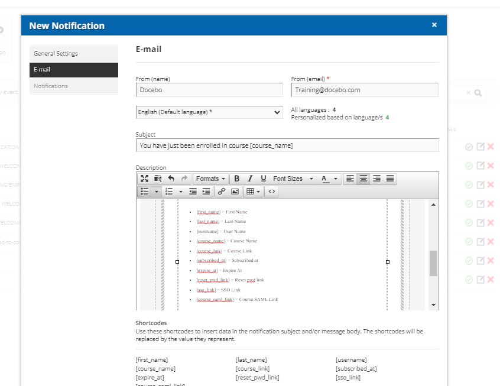Click [username] in the Shortcodes list
The height and width of the screenshot is (386, 500).
click(x=351, y=360)
